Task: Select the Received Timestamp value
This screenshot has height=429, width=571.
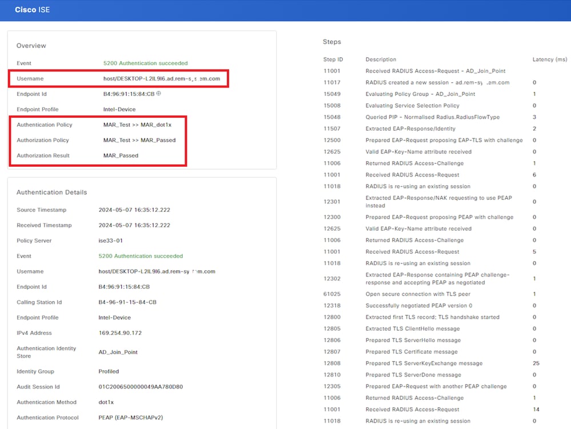Action: pyautogui.click(x=134, y=225)
